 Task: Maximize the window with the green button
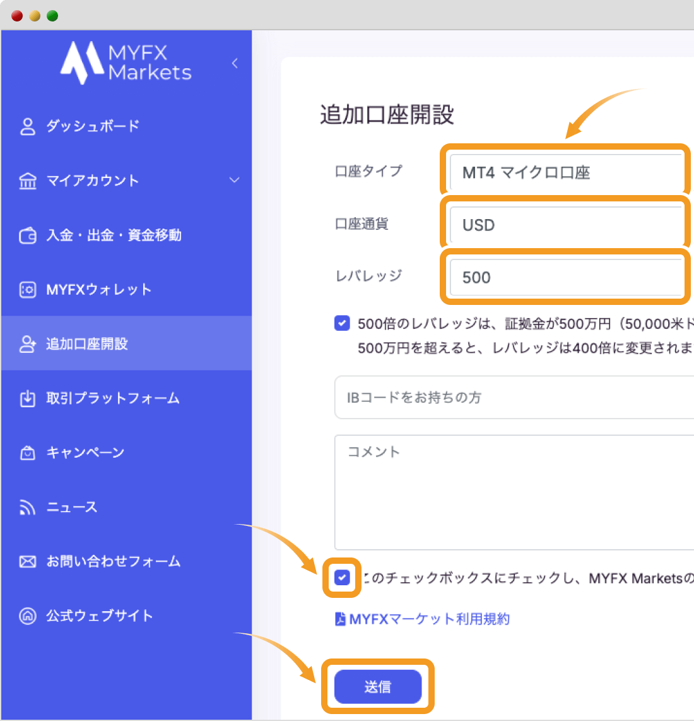coord(52,16)
